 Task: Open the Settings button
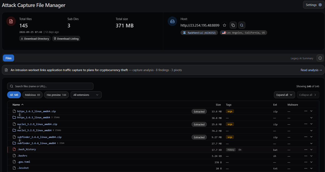tap(314, 5)
